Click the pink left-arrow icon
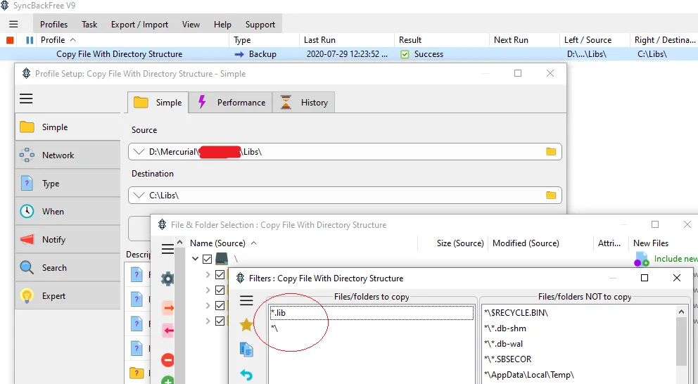This screenshot has width=698, height=384. click(x=168, y=331)
